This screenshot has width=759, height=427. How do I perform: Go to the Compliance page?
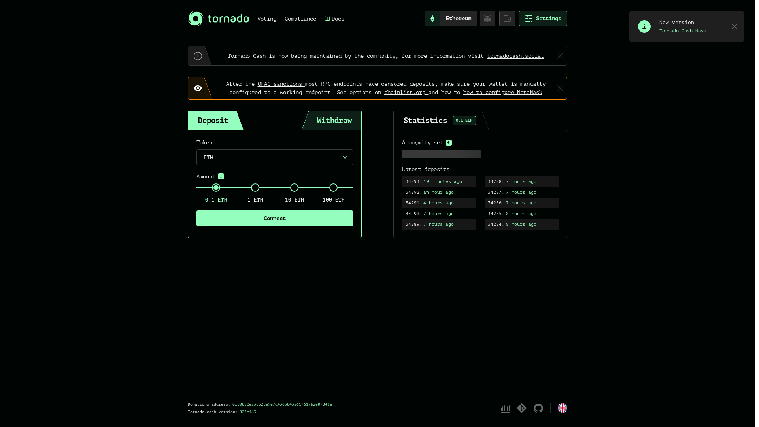pyautogui.click(x=300, y=19)
